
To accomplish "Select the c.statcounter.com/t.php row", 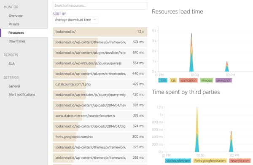I will coord(100,84).
